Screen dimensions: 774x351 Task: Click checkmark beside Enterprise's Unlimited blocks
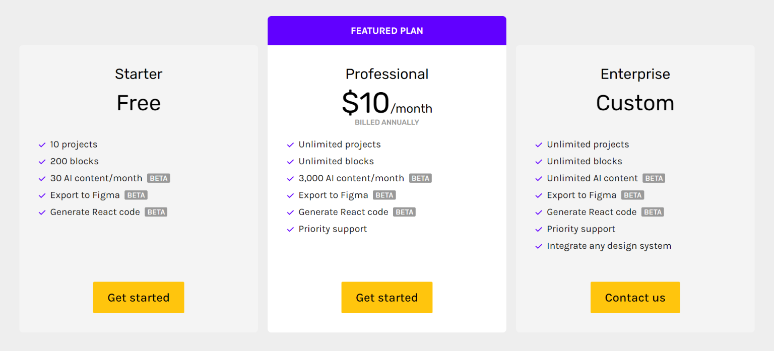point(539,162)
